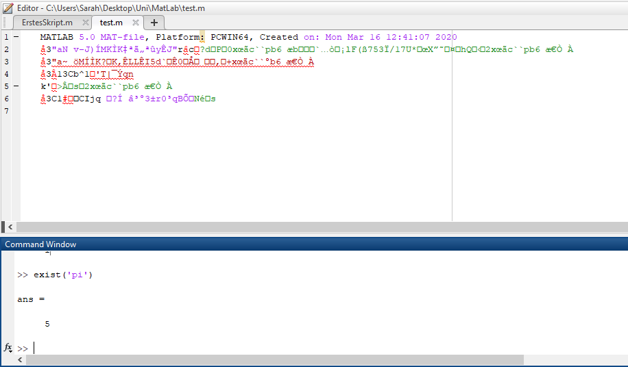
Task: Click line number 3 in the editor
Action: (x=6, y=62)
